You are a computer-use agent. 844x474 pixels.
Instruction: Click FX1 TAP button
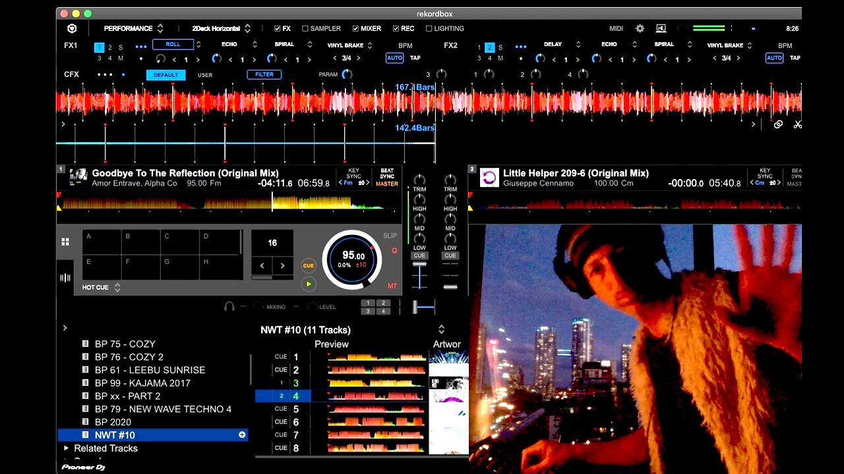tap(415, 58)
